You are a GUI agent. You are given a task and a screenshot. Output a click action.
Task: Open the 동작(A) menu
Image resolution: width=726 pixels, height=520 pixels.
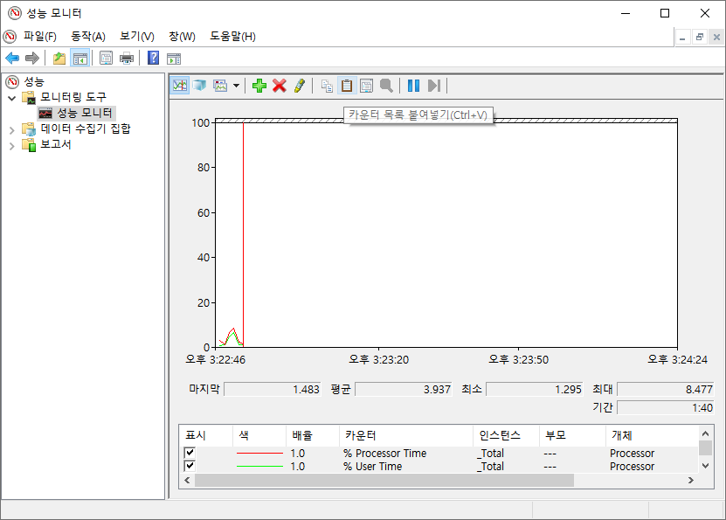click(x=88, y=36)
